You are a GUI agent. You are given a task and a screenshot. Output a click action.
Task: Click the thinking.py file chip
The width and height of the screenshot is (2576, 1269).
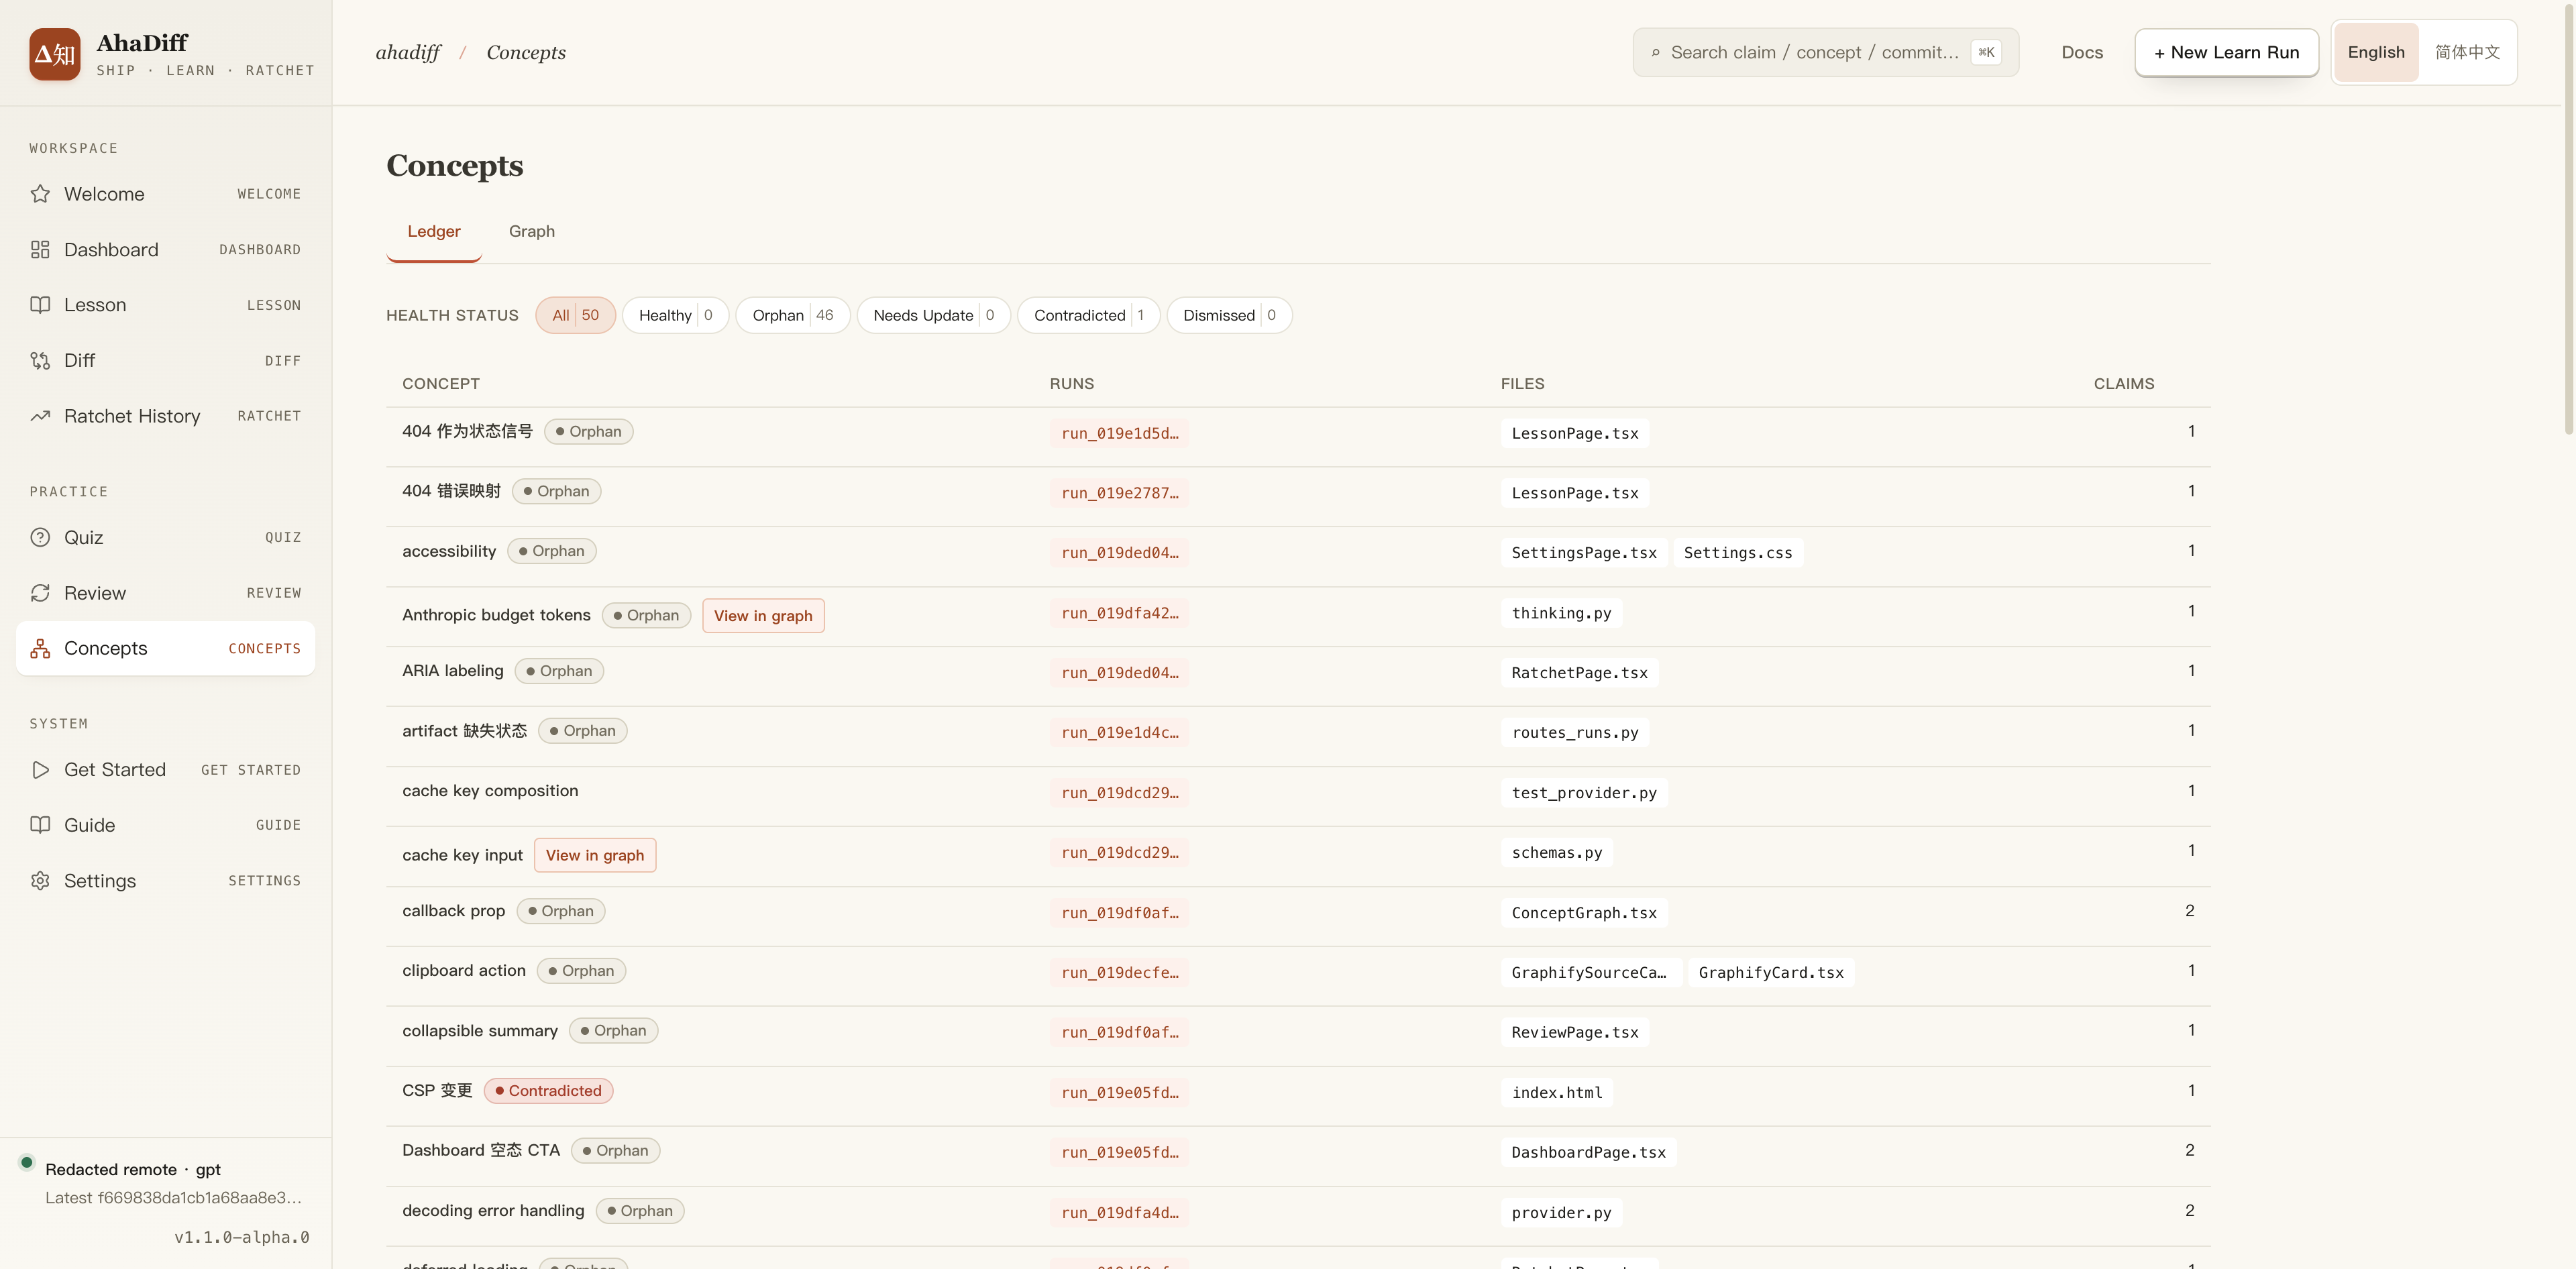click(1561, 613)
